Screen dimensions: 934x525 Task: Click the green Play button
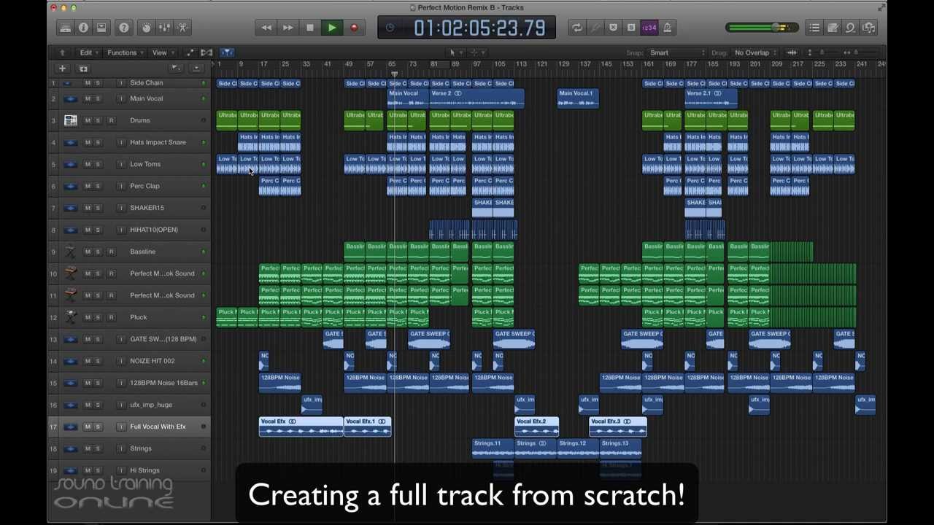(x=332, y=28)
